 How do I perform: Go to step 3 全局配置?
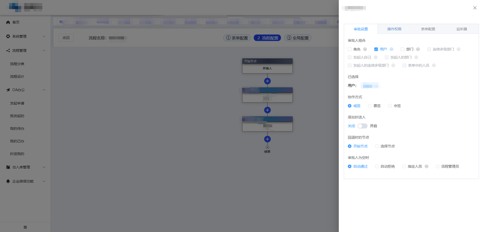[x=298, y=38]
